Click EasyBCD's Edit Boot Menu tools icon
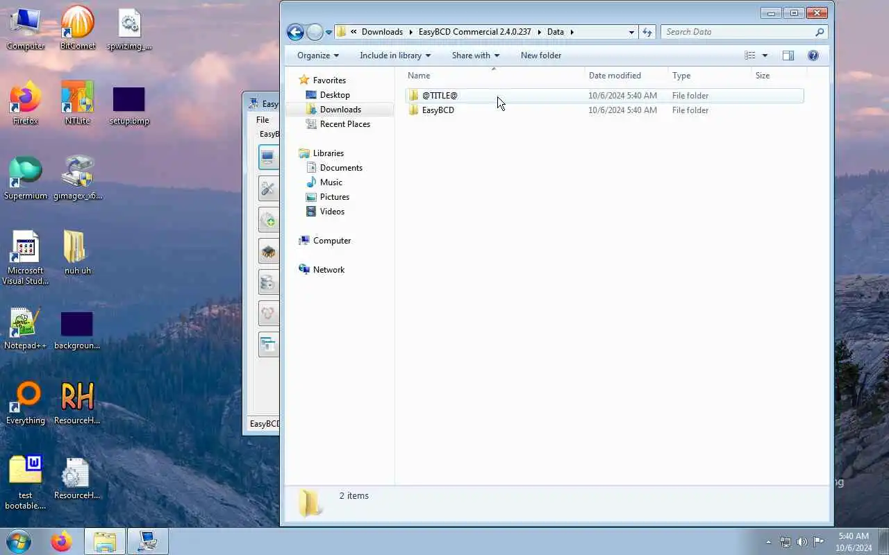The height and width of the screenshot is (555, 889). point(269,189)
